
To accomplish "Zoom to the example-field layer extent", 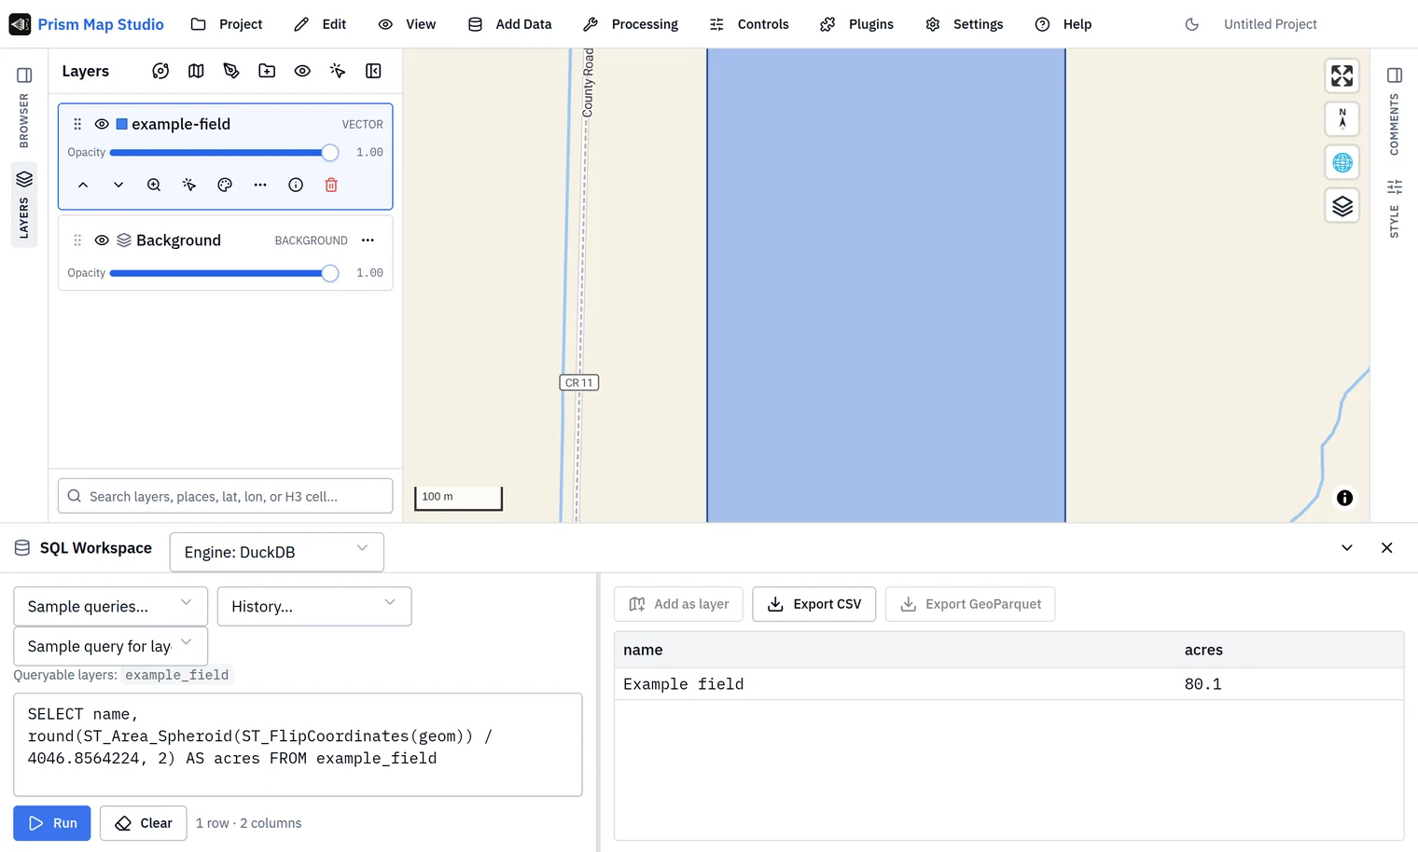I will coord(154,185).
